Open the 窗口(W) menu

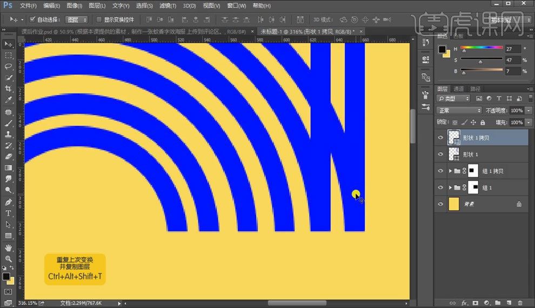coord(237,5)
